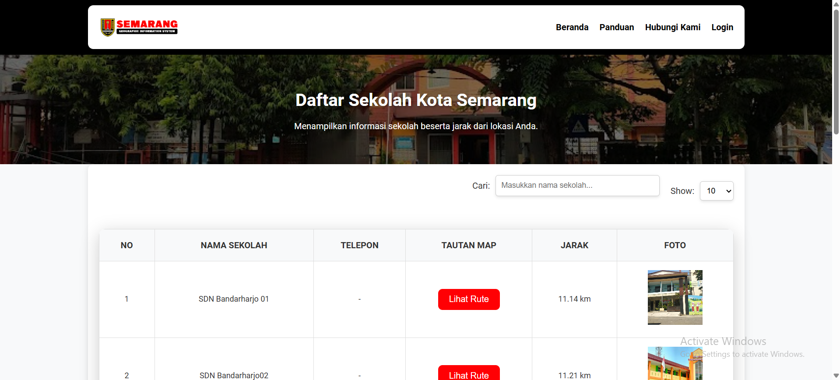Open the Hubungi Kami link

pos(672,27)
